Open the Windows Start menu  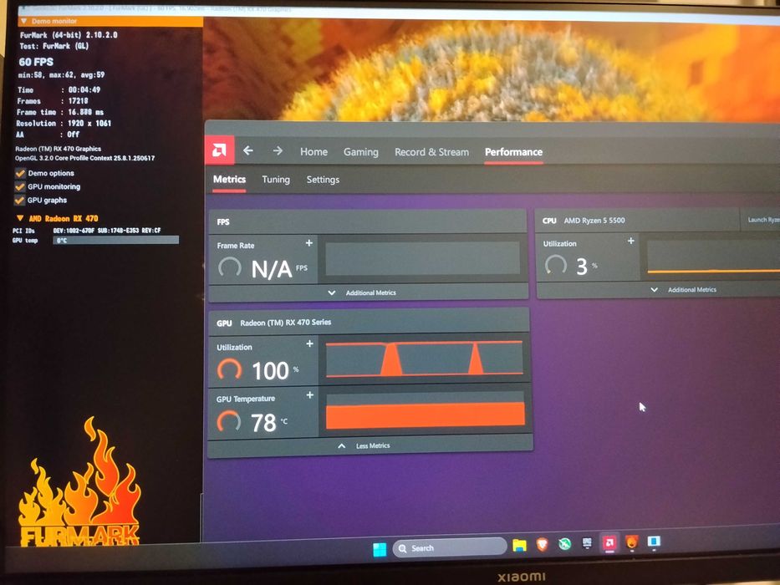(x=380, y=549)
